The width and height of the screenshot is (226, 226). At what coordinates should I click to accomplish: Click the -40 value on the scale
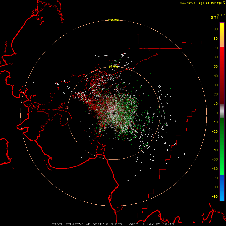pyautogui.click(x=215, y=150)
